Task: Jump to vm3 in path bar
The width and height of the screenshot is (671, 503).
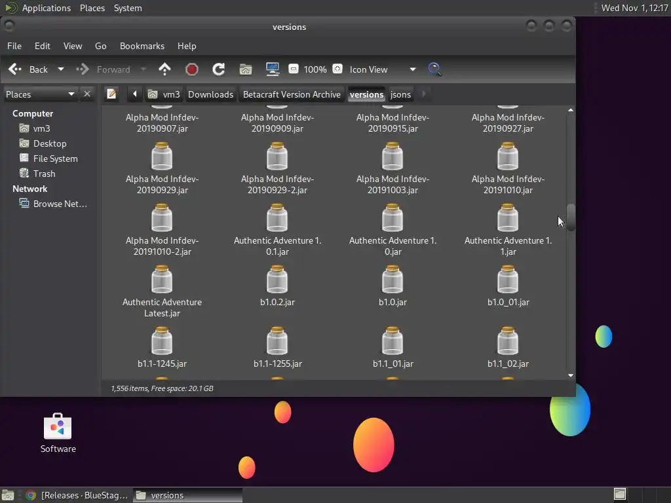Action: tap(164, 94)
